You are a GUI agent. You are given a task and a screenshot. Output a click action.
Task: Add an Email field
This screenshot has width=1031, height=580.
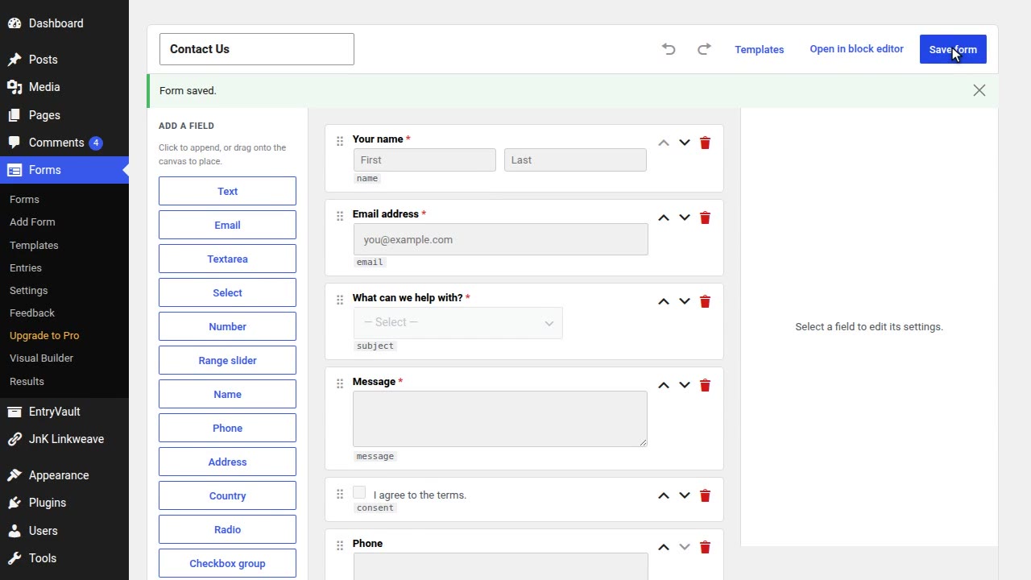point(227,225)
